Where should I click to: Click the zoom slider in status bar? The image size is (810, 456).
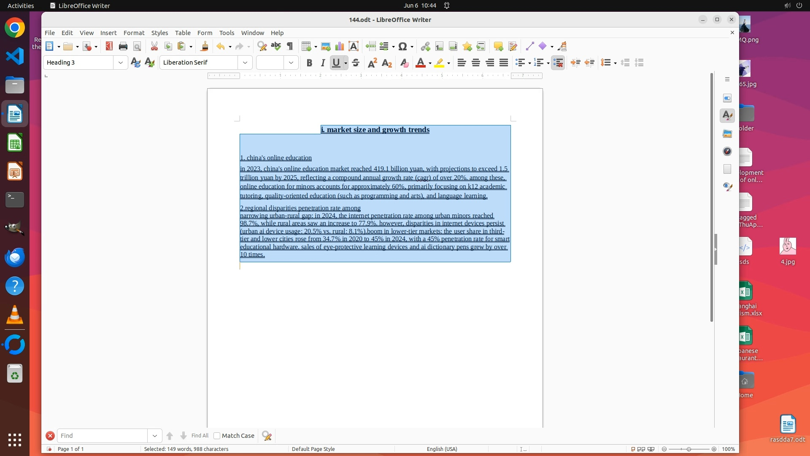point(689,449)
